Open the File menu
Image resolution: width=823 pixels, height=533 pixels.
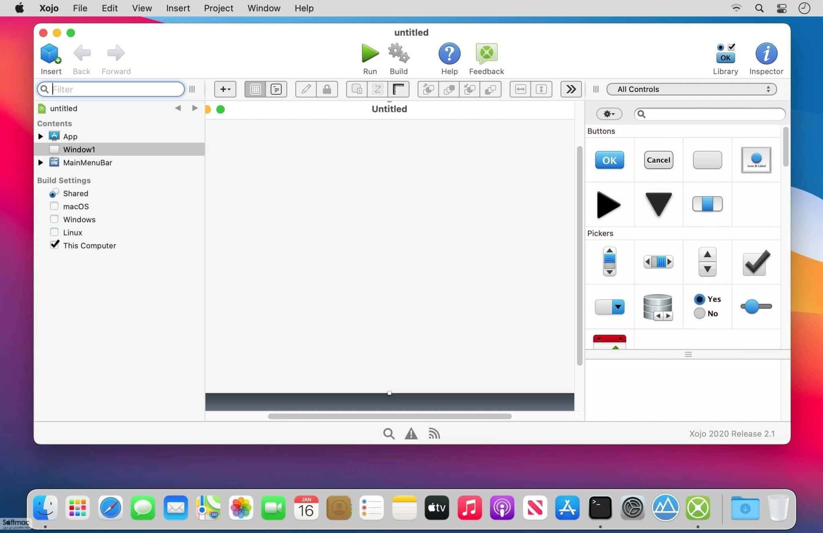pyautogui.click(x=80, y=8)
